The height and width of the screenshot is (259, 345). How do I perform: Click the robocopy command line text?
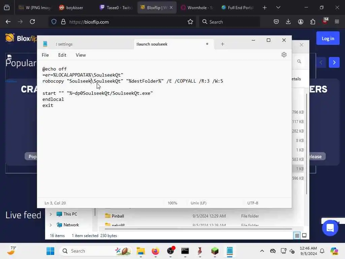click(x=132, y=81)
